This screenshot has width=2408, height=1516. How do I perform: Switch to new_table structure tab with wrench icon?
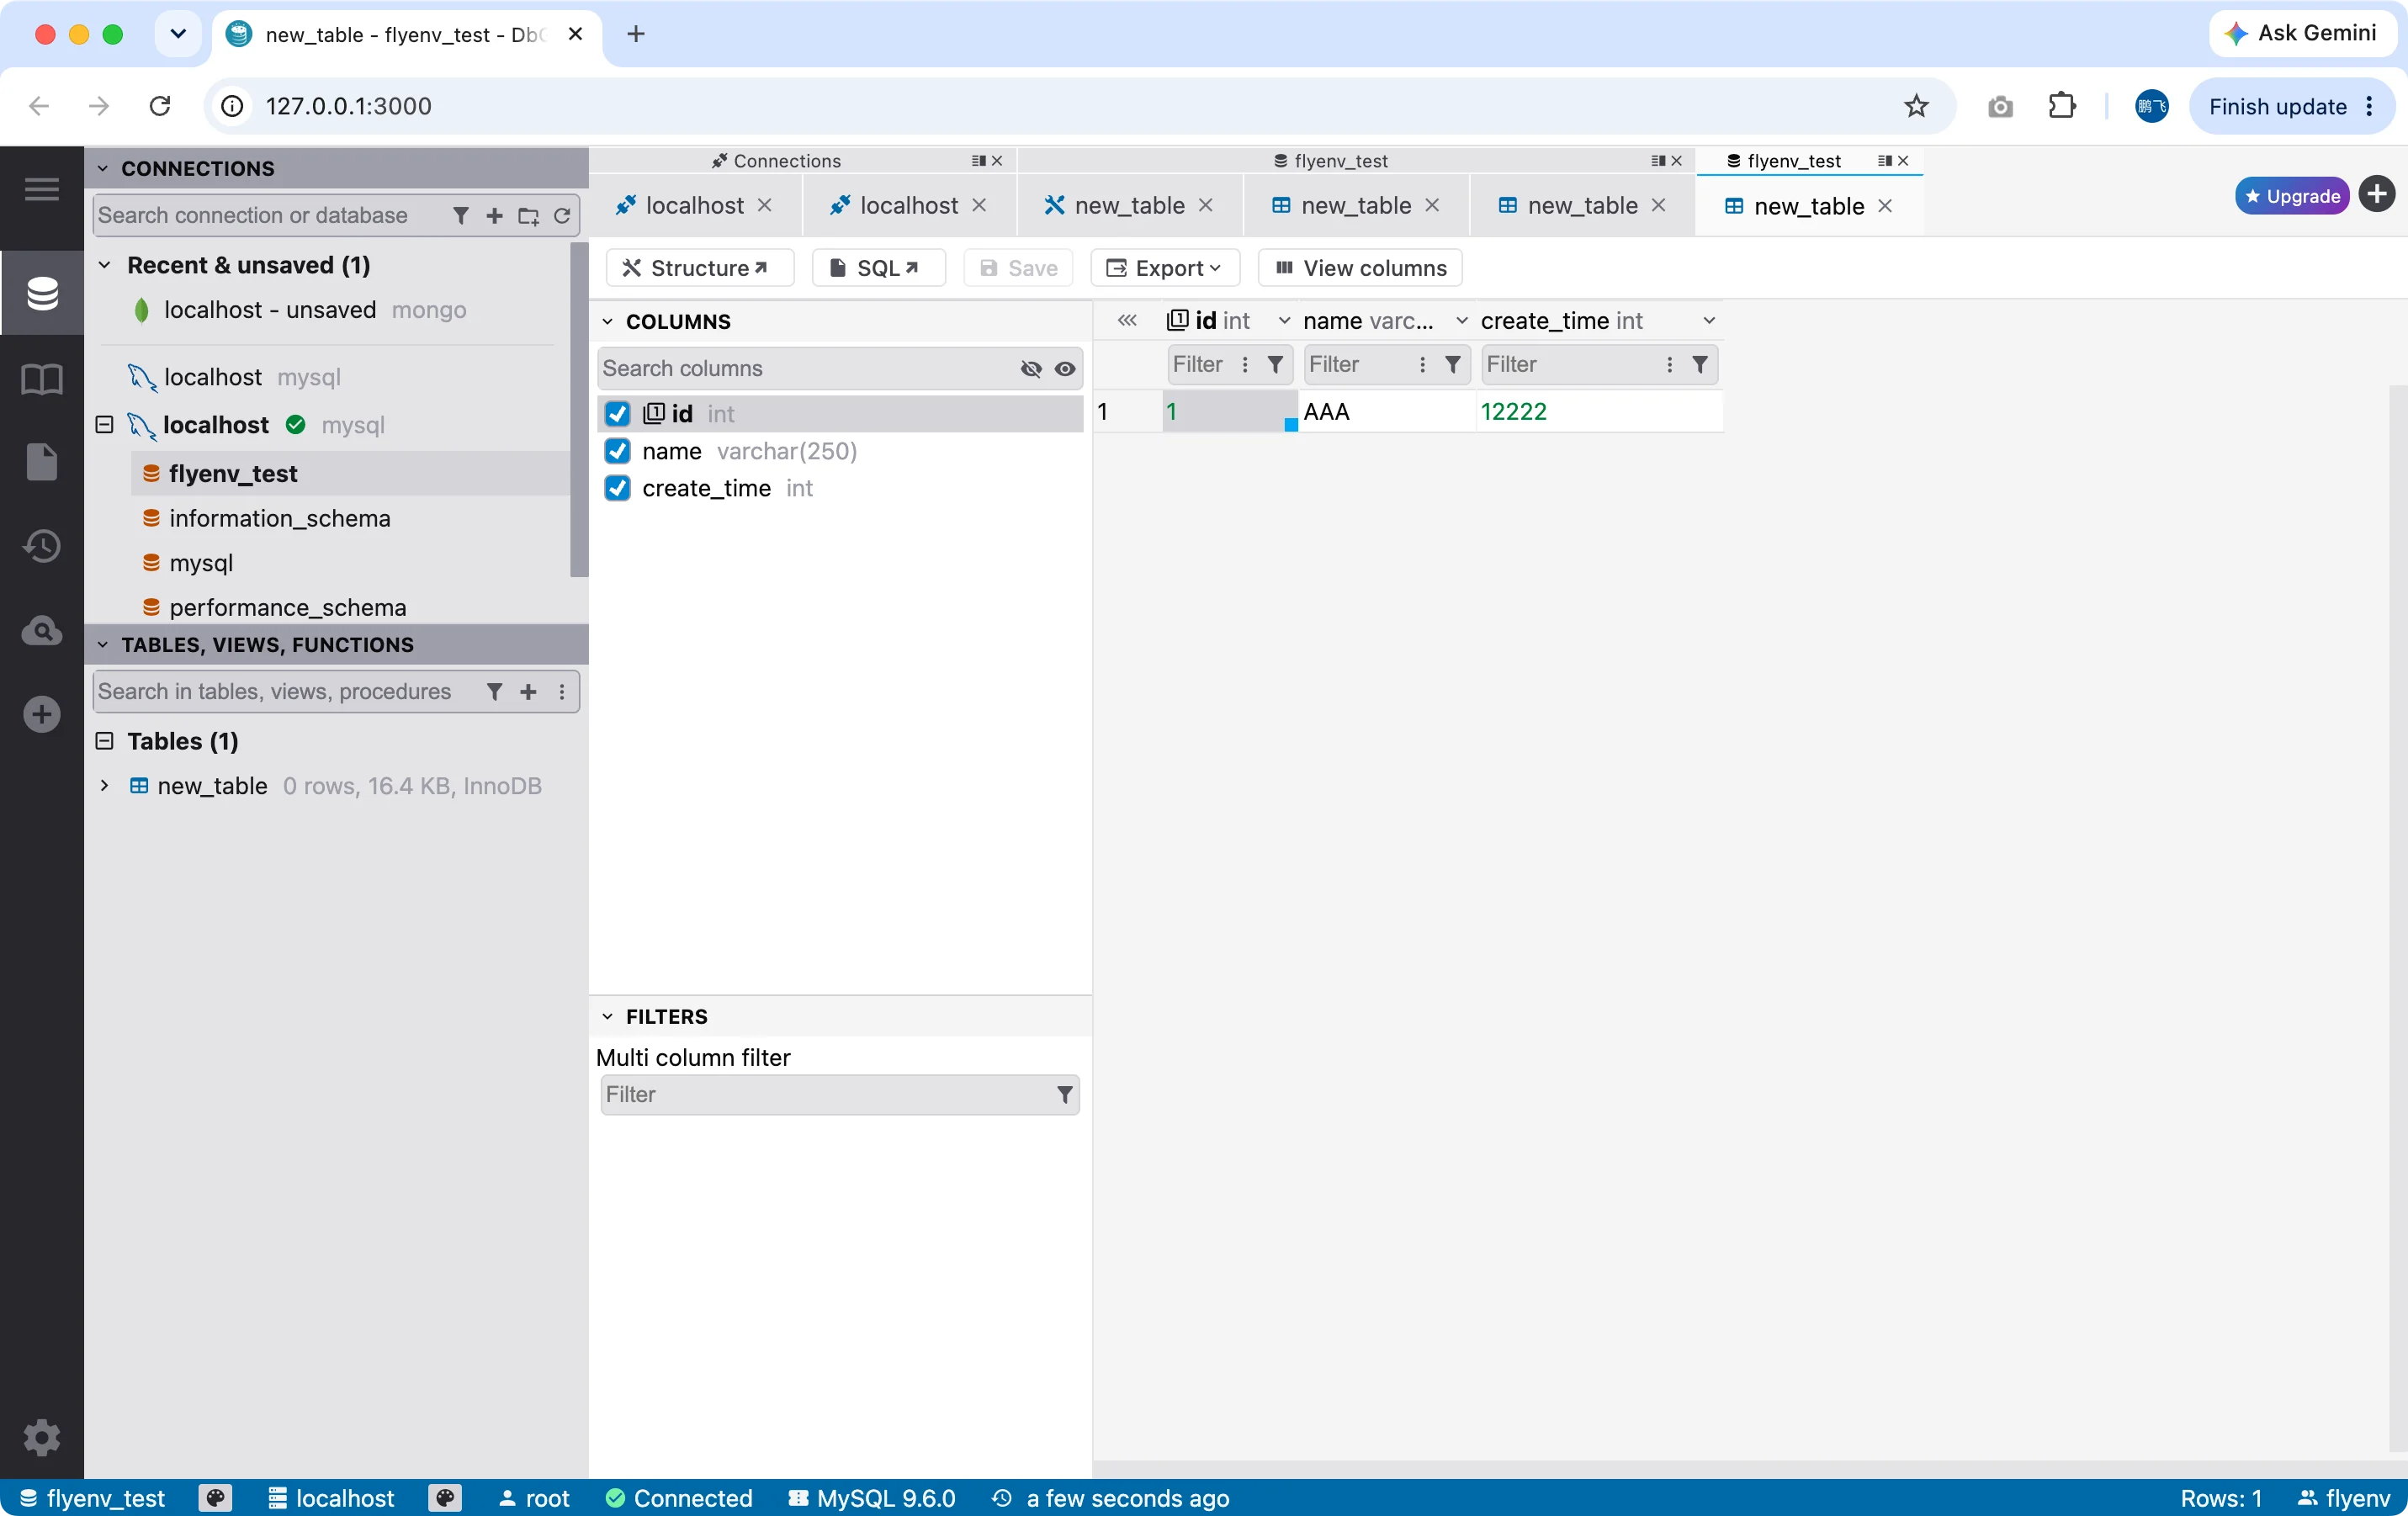(1128, 205)
